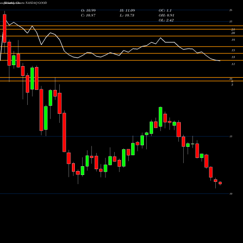The image size is (243, 243).
Task: Select the OL: 2.42 statistic
Action: coord(166,20)
